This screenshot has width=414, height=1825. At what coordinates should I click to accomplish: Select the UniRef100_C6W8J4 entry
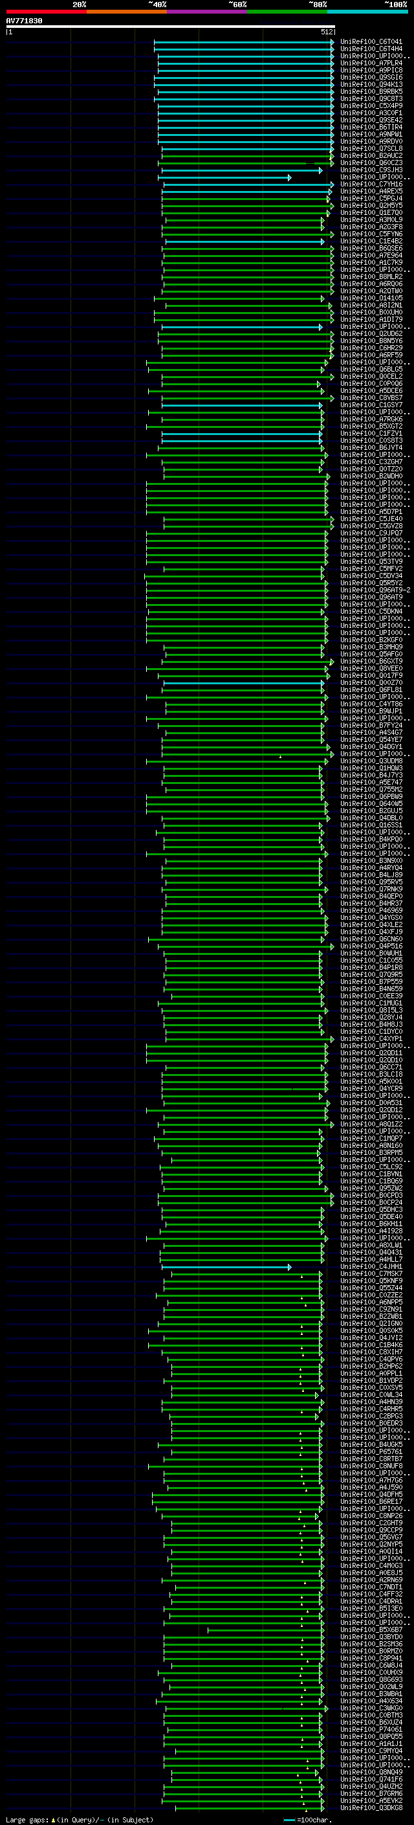[x=371, y=1665]
